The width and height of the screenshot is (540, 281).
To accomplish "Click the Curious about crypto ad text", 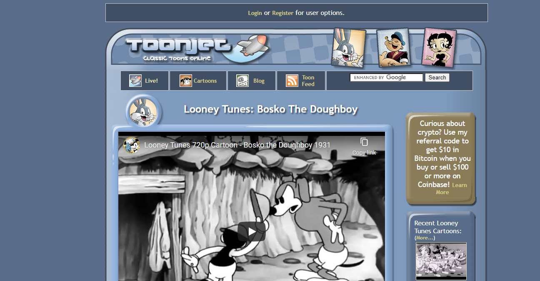I will (x=442, y=154).
